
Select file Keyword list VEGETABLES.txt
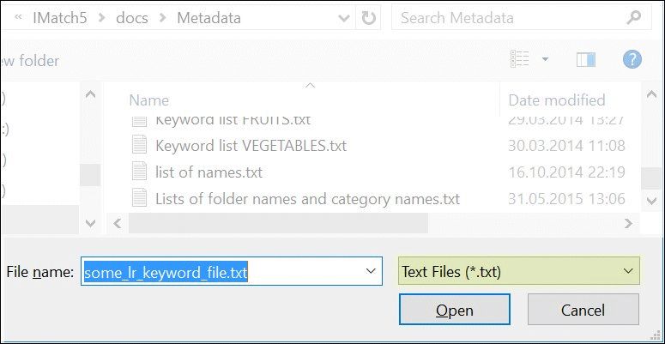[x=251, y=146]
